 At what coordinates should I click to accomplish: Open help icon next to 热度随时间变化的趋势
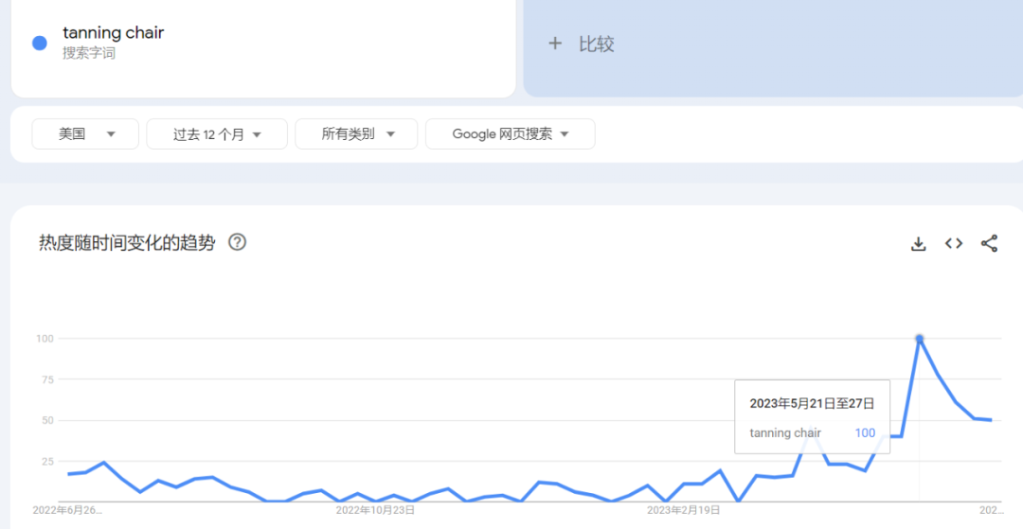click(x=238, y=242)
